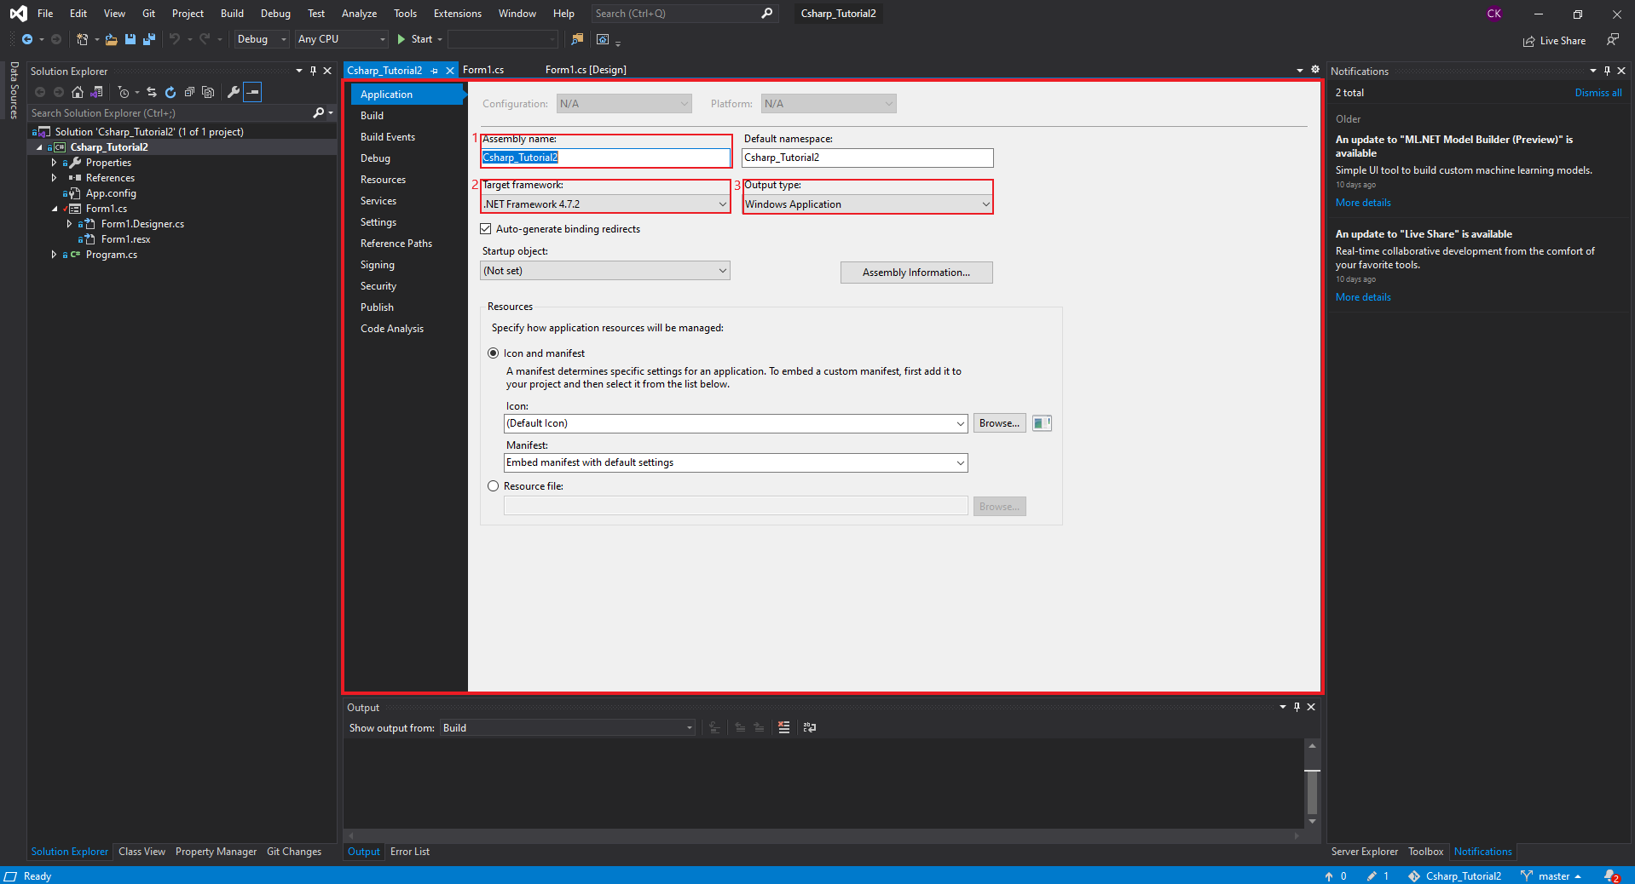Click the tab settings gear icon

1315,70
